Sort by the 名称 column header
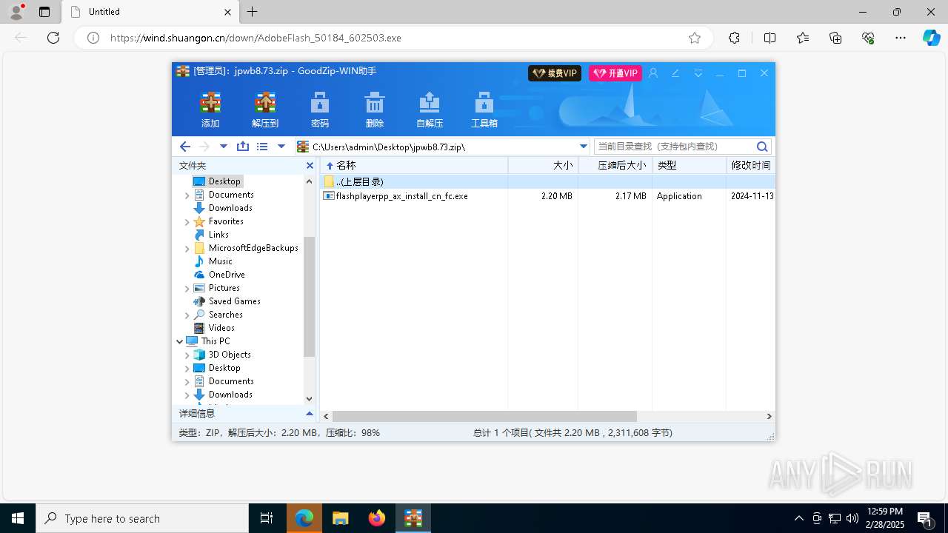Viewport: 948px width, 533px height. [413, 165]
